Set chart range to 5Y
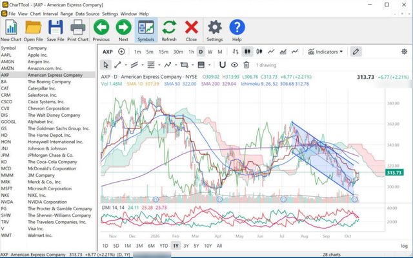The height and width of the screenshot is (258, 413). pyautogui.click(x=196, y=246)
